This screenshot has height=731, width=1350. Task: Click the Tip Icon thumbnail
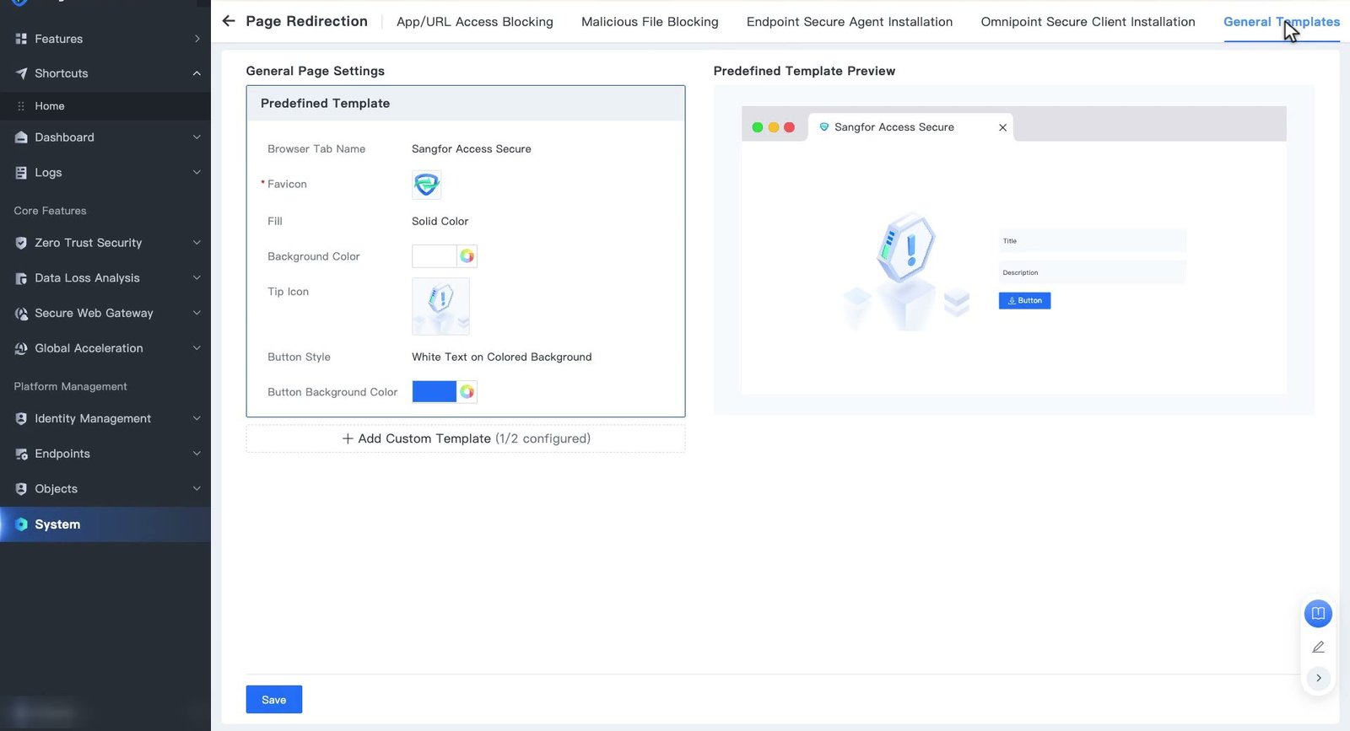click(x=440, y=307)
